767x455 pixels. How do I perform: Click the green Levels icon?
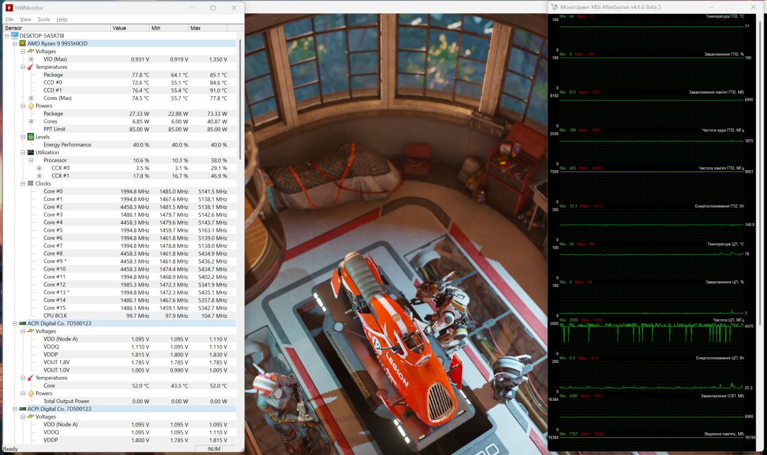31,137
